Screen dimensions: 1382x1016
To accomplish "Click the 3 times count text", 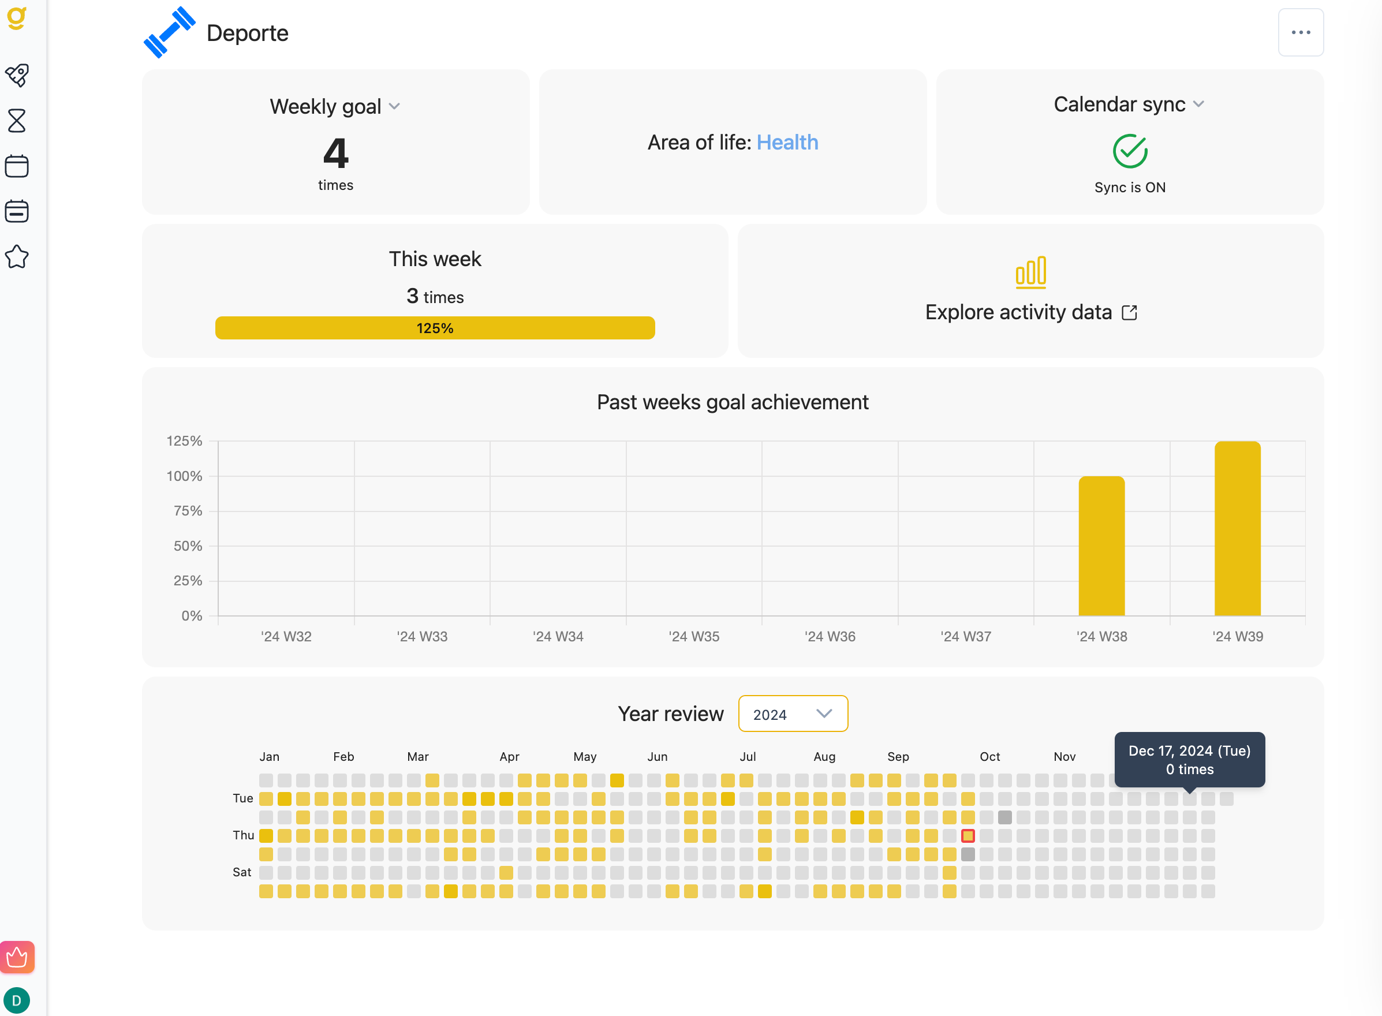I will pos(435,297).
